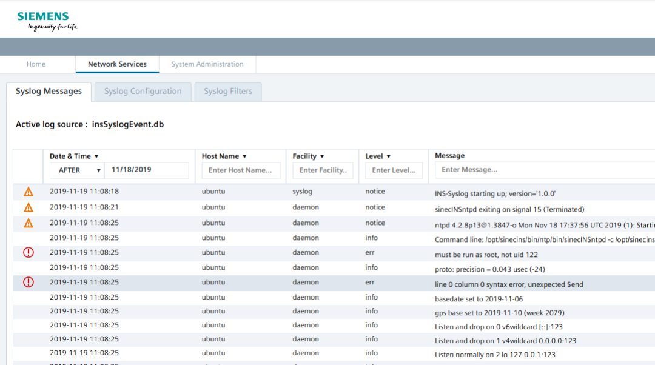Sort by Date & Time column arrow
This screenshot has height=365, width=655.
96,156
